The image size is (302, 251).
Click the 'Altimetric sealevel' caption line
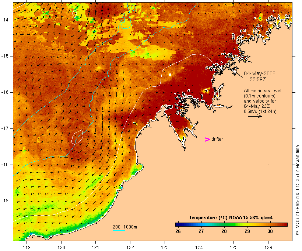[x=263, y=91]
